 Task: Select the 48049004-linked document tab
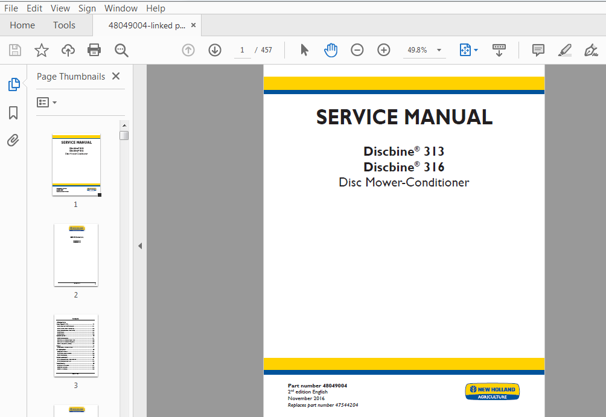point(147,25)
